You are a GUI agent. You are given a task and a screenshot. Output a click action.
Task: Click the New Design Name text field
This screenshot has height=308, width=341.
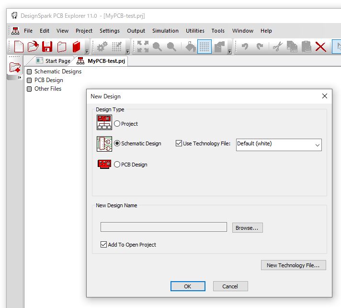pyautogui.click(x=163, y=227)
